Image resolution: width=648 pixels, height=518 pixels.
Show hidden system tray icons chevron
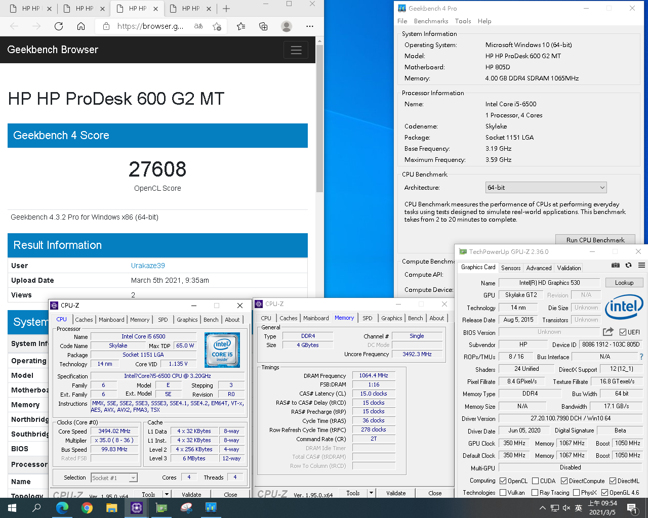point(543,508)
